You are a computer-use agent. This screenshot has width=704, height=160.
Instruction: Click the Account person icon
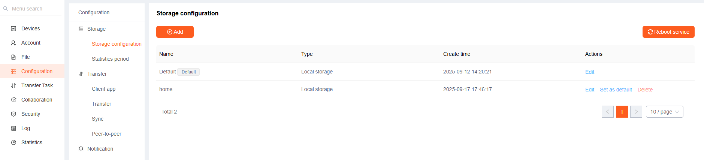coord(13,43)
